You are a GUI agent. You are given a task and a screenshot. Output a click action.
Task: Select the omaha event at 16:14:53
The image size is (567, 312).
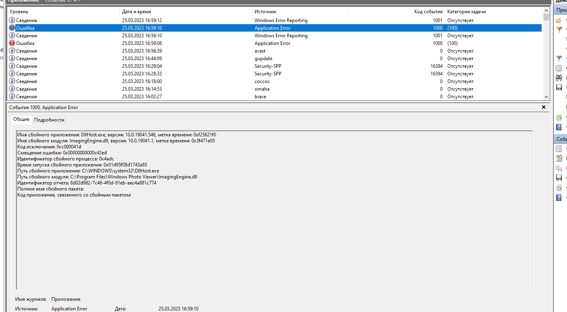[x=275, y=89]
